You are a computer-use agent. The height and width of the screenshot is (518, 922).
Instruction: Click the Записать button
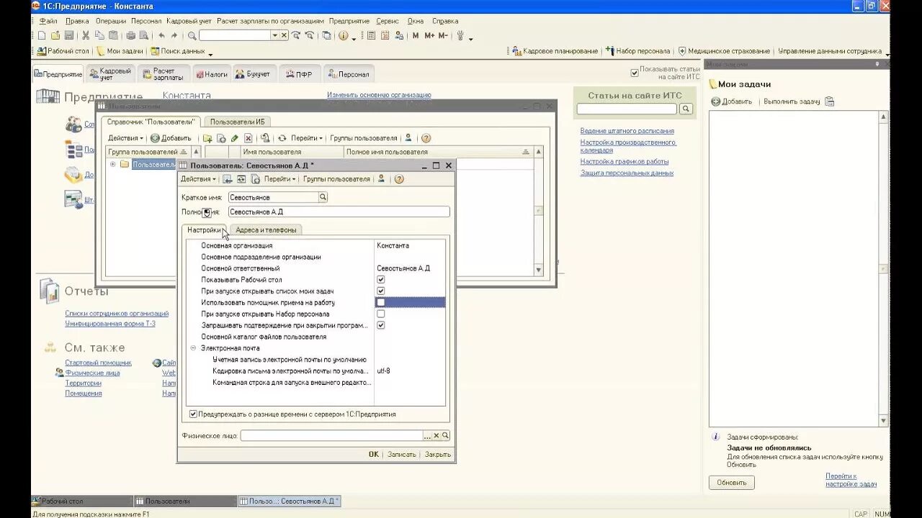click(402, 455)
